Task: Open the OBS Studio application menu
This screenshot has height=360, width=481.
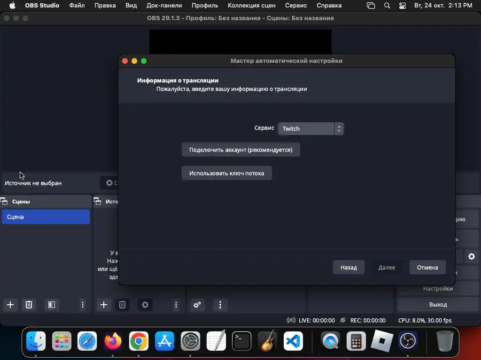Action: coord(42,6)
